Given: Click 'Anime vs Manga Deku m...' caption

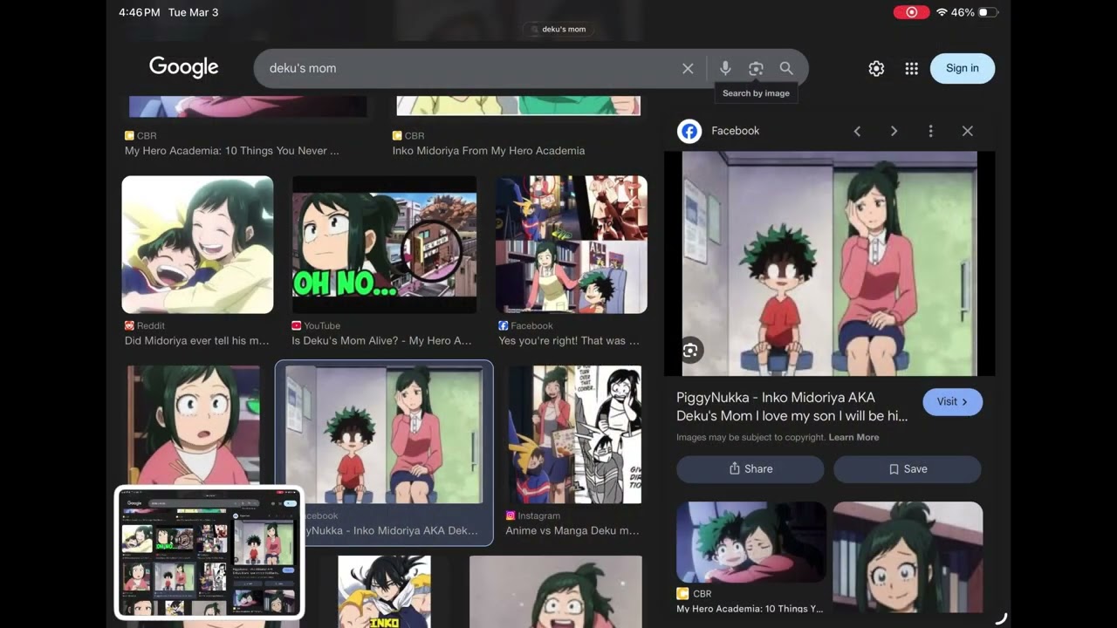Looking at the screenshot, I should (572, 530).
